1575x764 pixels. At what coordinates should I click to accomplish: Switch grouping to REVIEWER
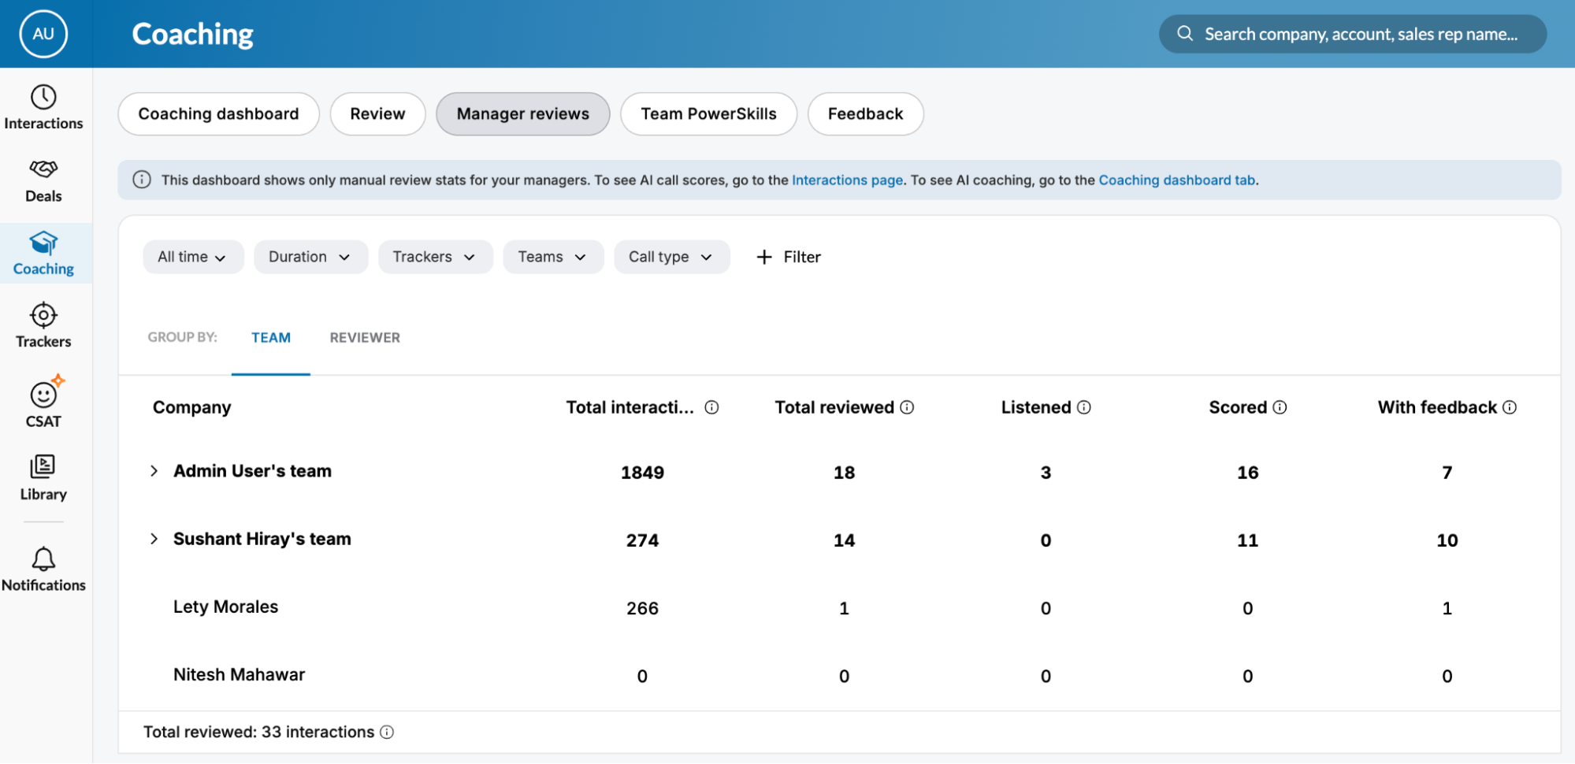pyautogui.click(x=364, y=337)
